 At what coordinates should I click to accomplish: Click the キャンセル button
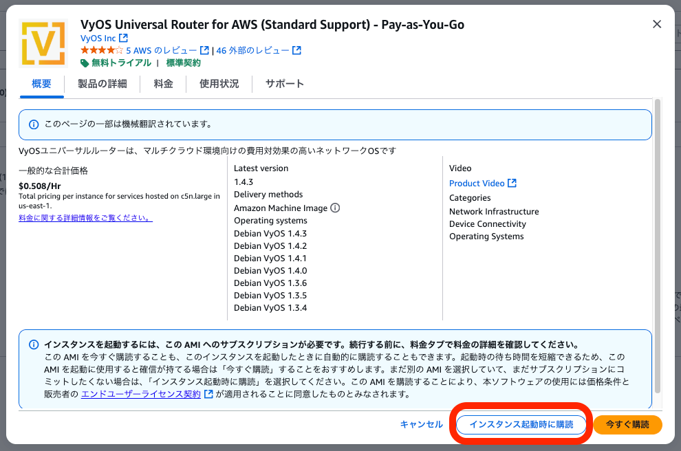421,424
